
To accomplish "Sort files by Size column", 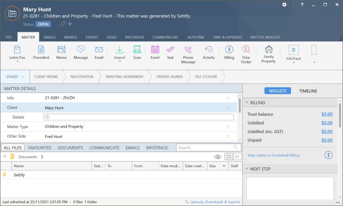I will pyautogui.click(x=217, y=166).
